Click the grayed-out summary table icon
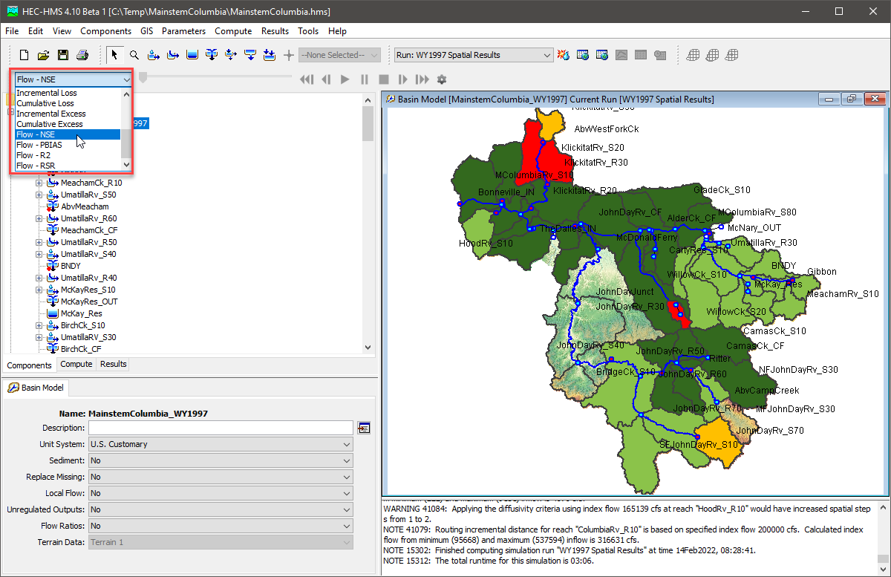Screen dimensions: 891x577 [x=641, y=55]
